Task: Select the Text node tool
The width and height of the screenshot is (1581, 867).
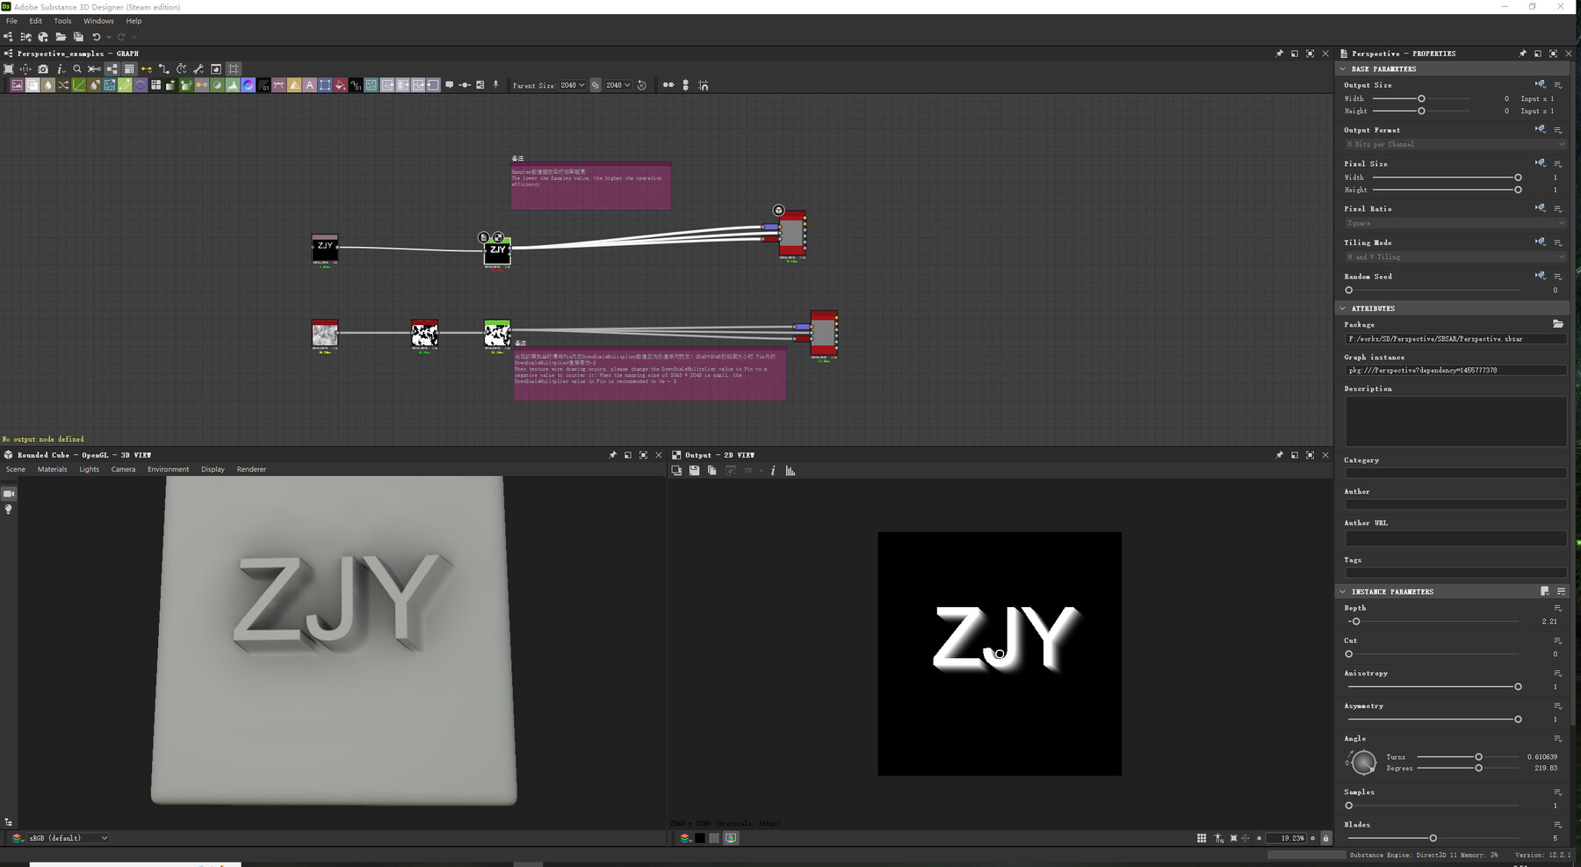Action: [309, 84]
